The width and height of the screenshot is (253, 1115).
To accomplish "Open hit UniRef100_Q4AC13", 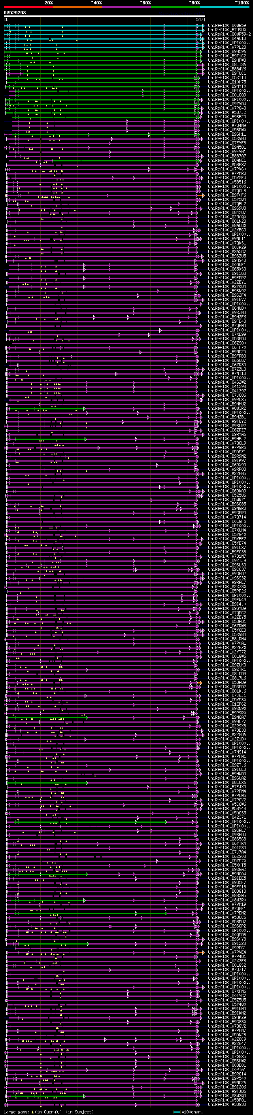I will click(x=227, y=38).
